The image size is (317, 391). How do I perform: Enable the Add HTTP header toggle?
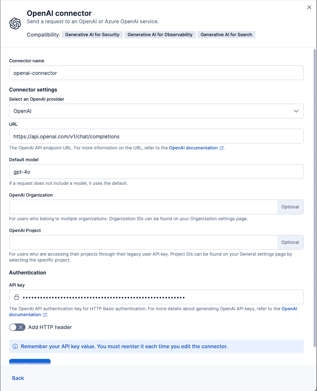[x=17, y=327]
